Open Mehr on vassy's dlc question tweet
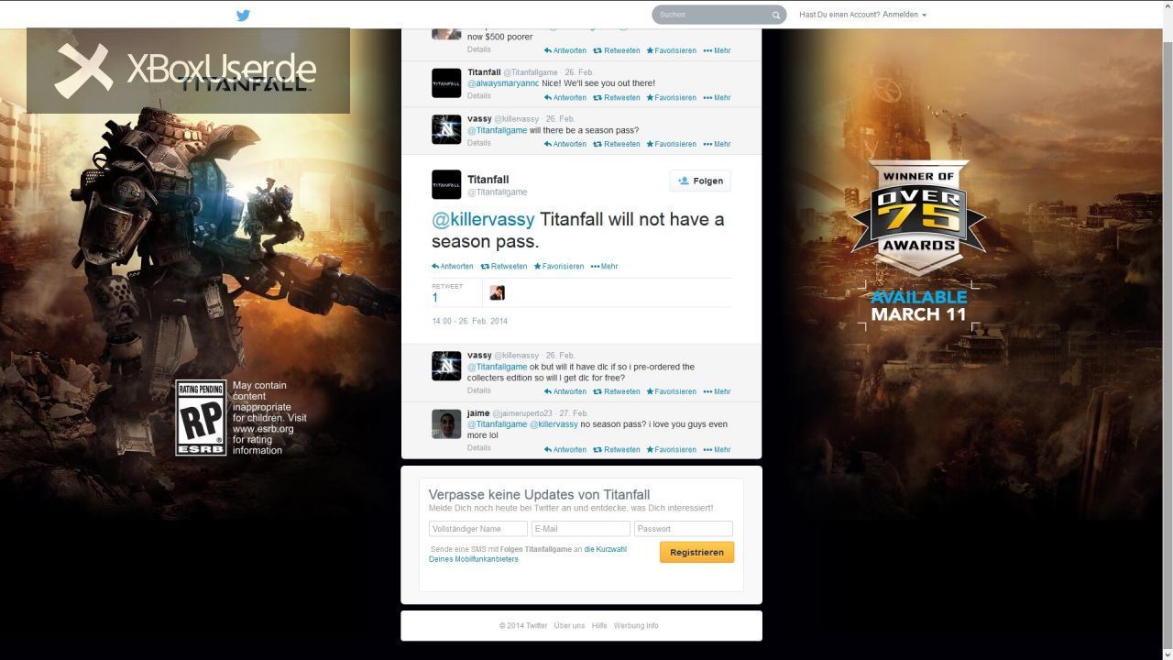The image size is (1173, 660). 718,392
